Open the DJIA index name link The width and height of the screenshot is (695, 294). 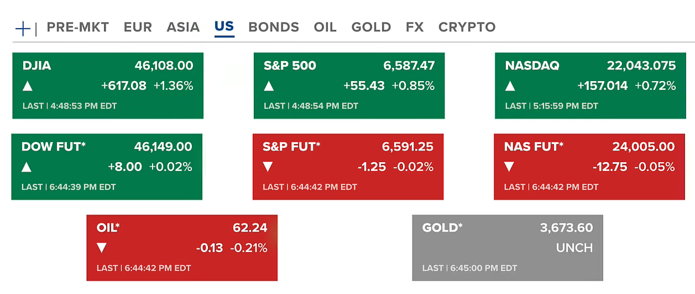point(36,66)
